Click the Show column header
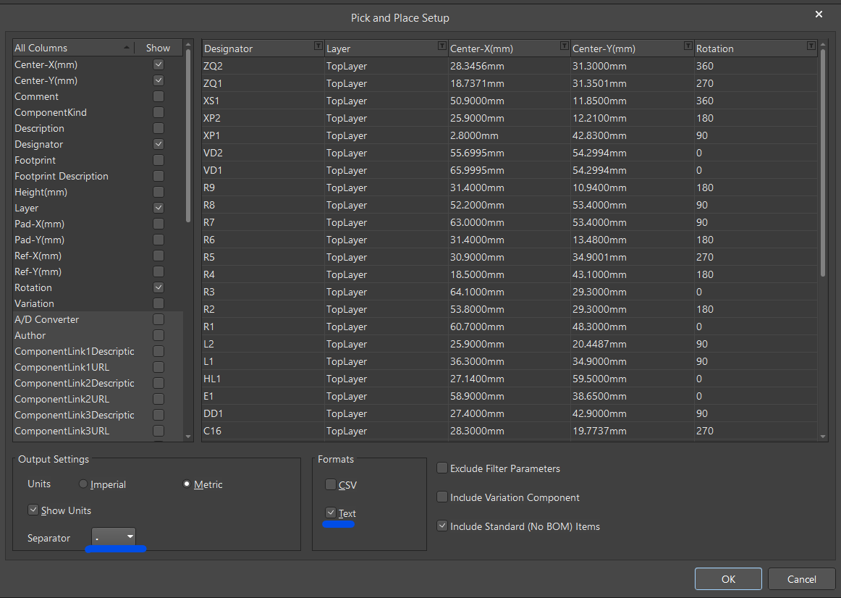841x598 pixels. coord(158,48)
